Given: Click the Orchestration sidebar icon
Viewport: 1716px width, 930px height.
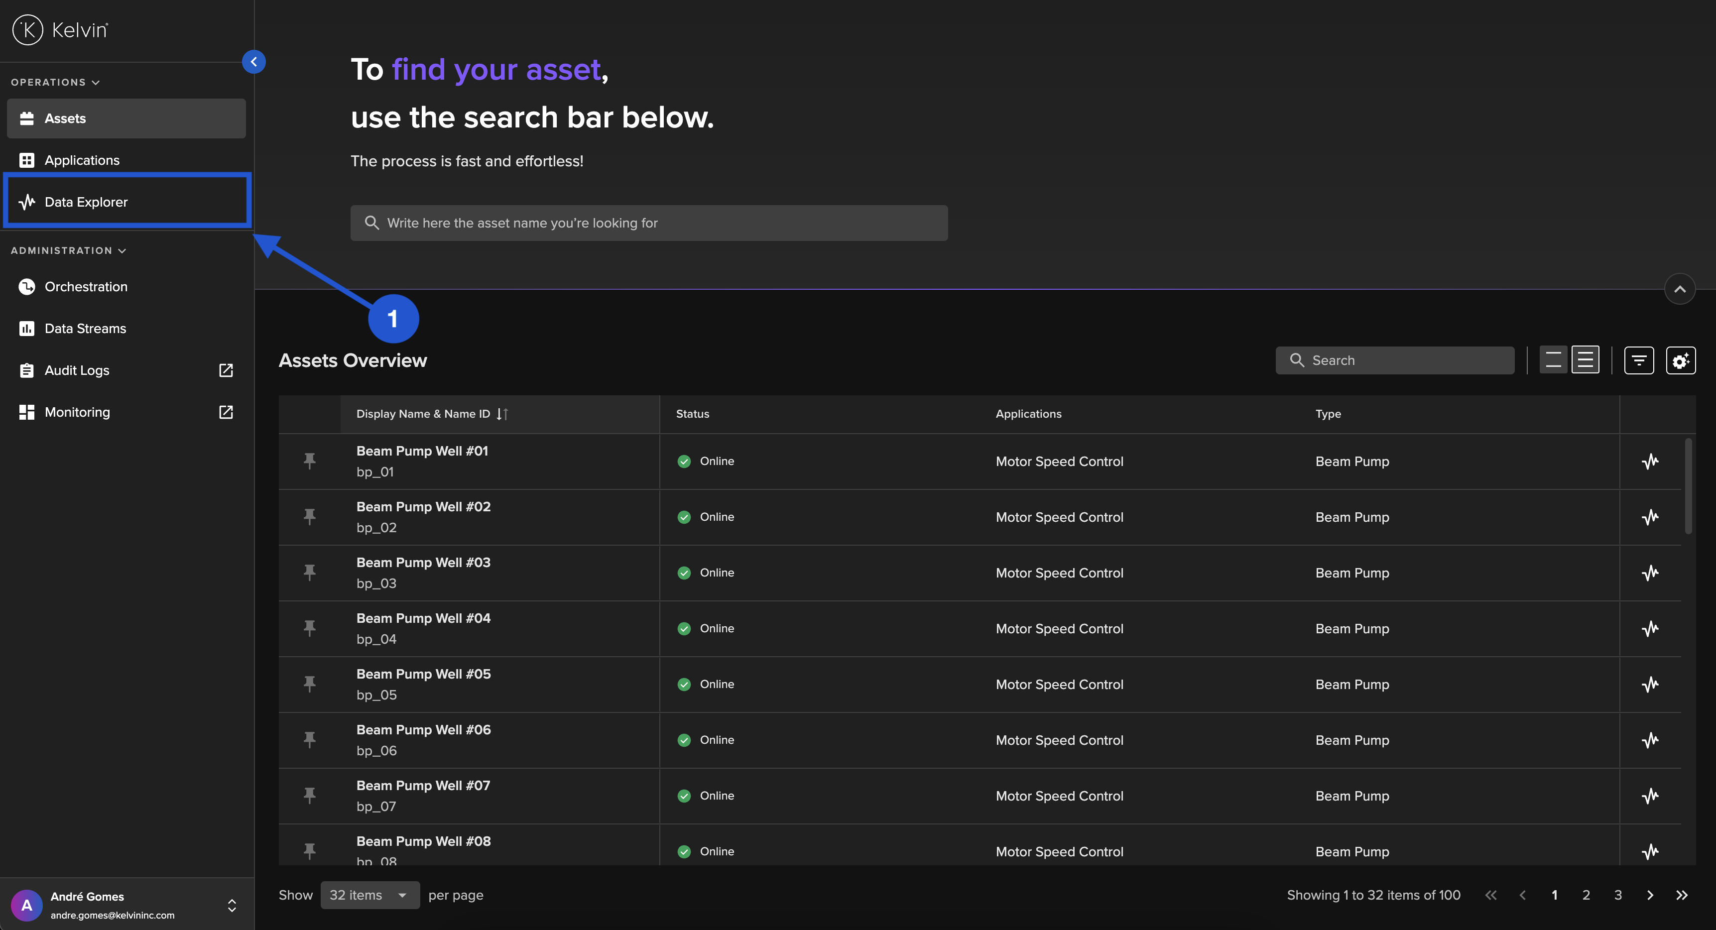Looking at the screenshot, I should click(27, 286).
